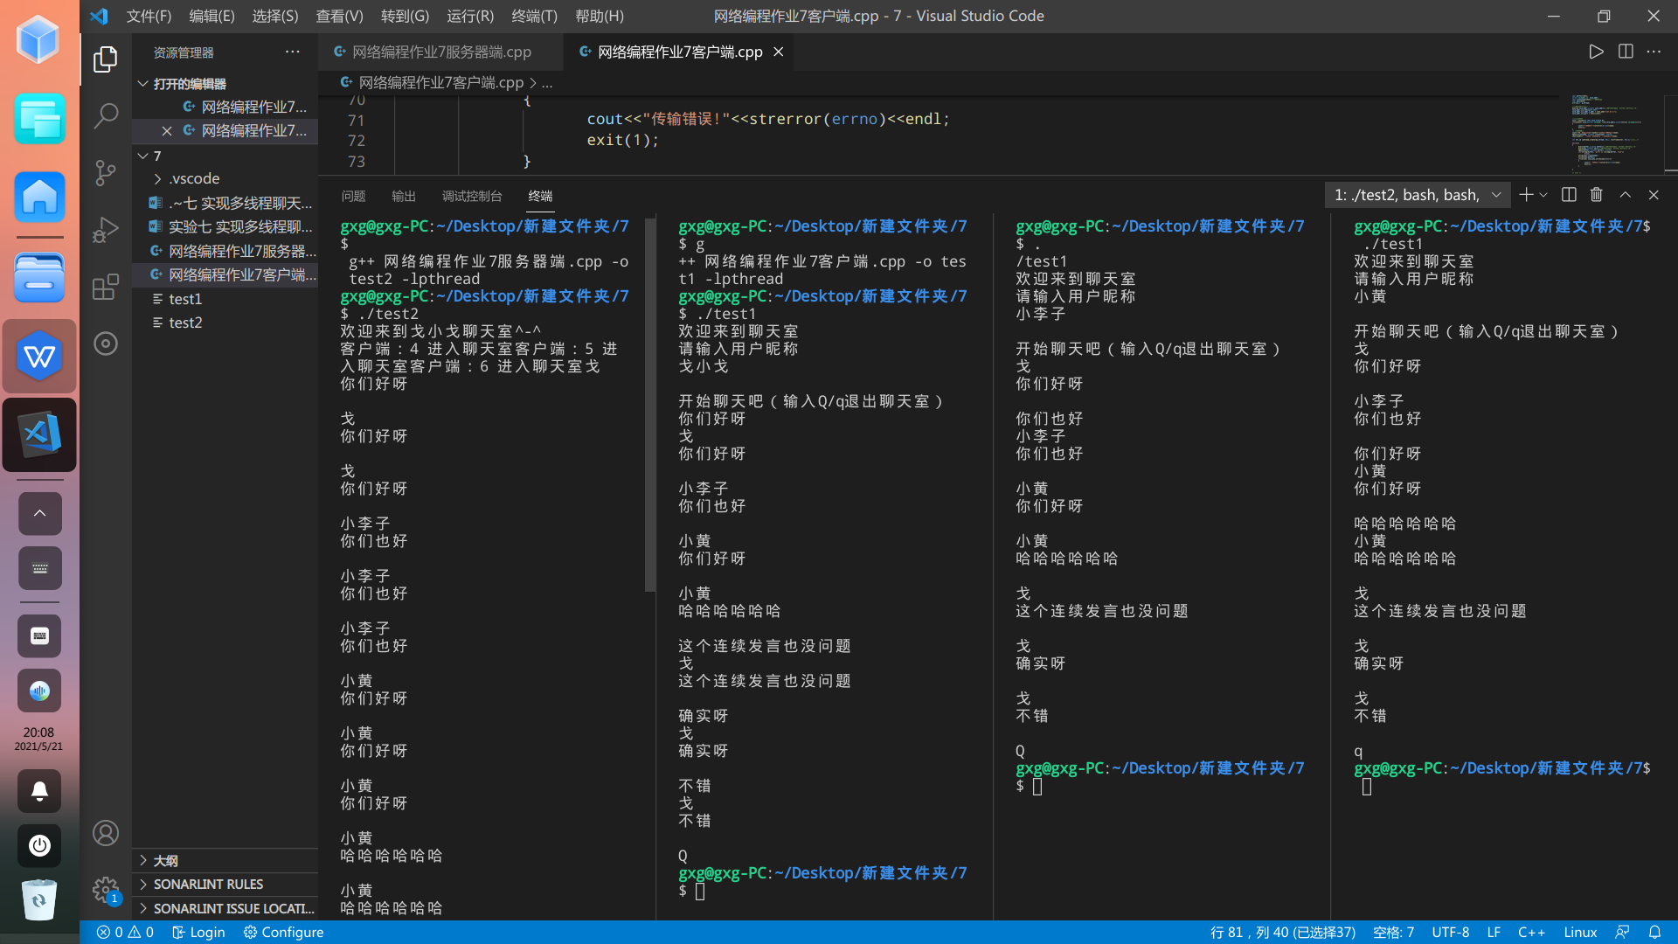Screen dimensions: 1678x944
Task: Change indentation via 空格: 7
Action: tap(1393, 932)
